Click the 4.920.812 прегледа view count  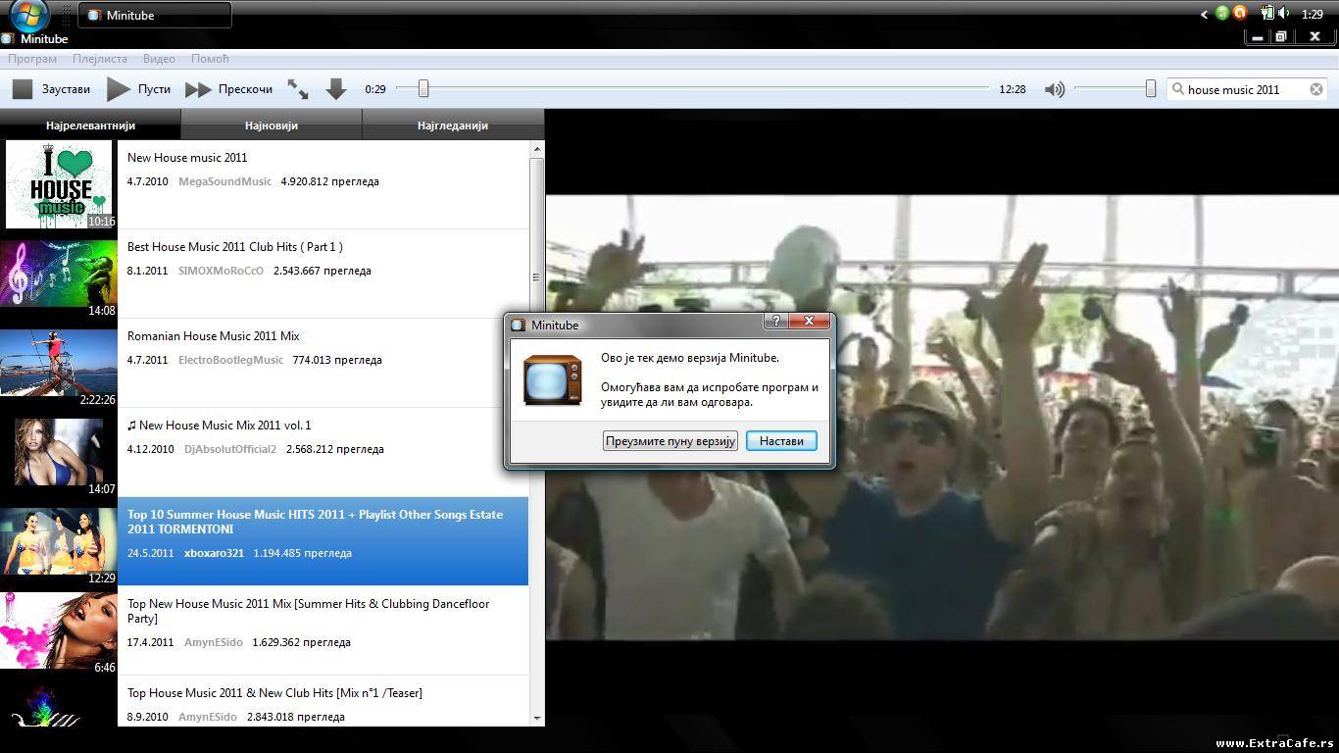329,181
